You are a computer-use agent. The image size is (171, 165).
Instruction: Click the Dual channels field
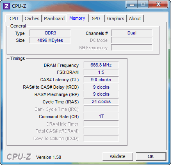(x=132, y=33)
